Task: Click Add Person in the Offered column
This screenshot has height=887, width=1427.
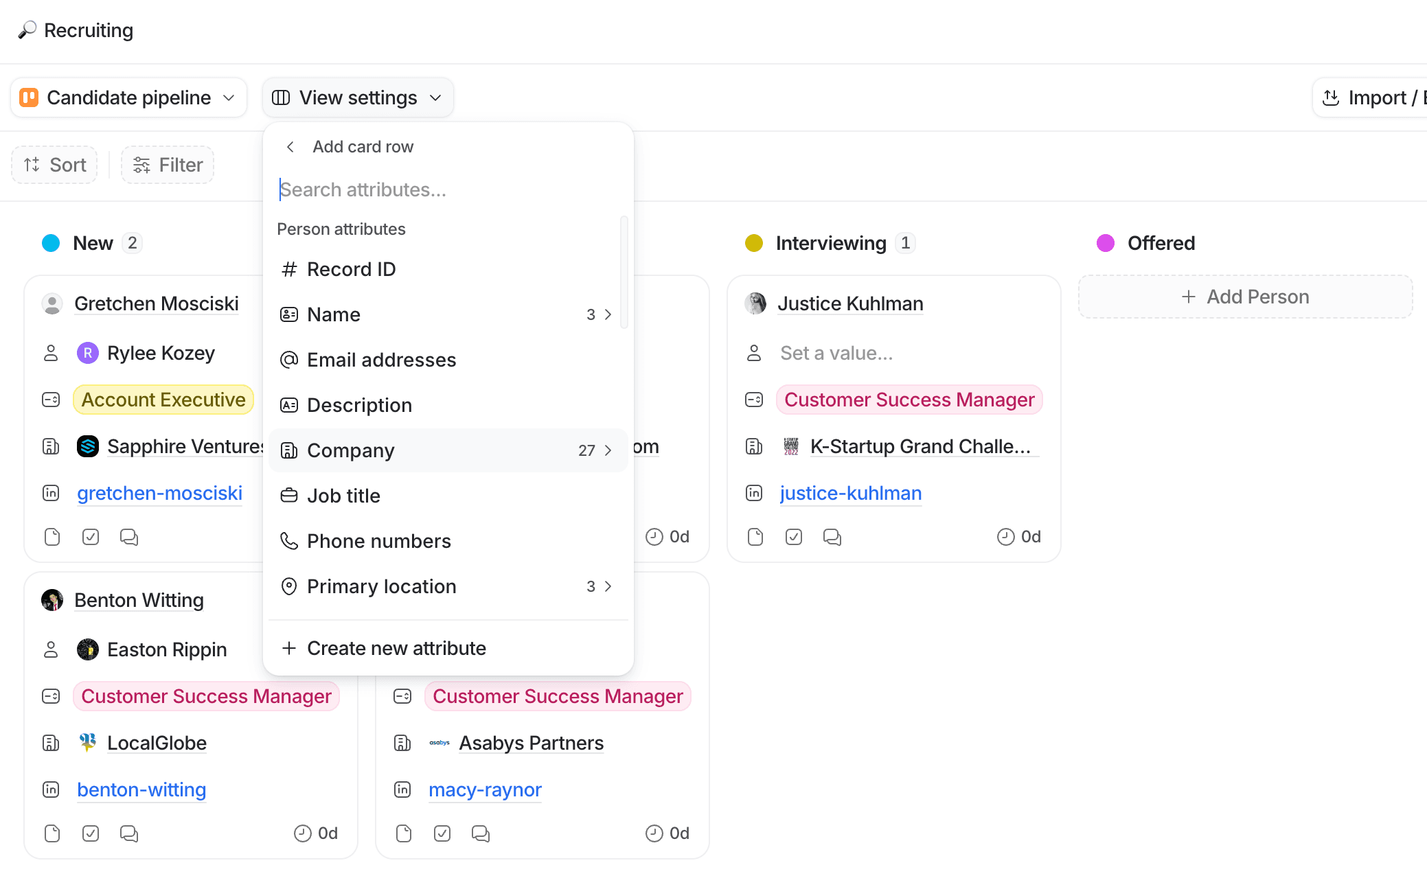Action: point(1244,297)
